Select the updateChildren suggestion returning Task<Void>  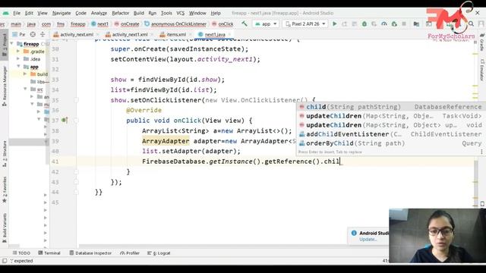click(x=390, y=116)
